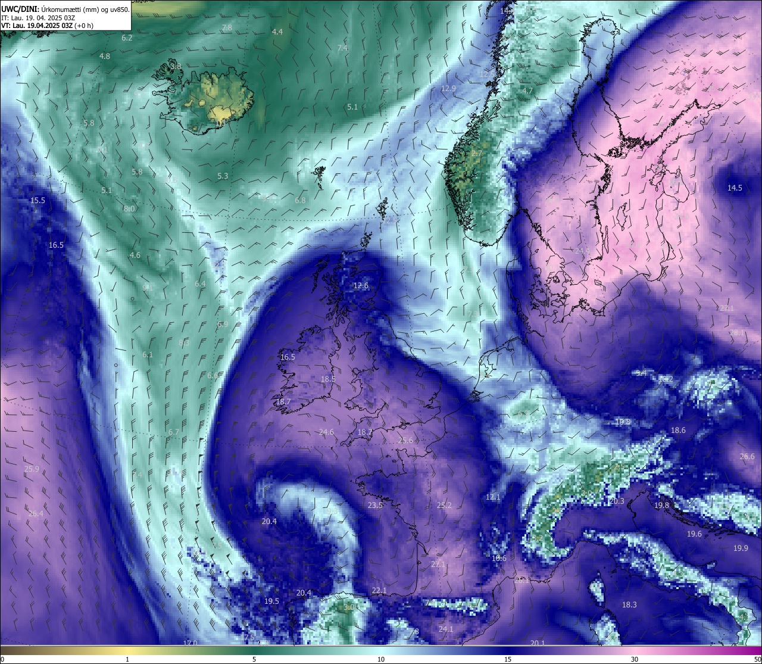Click the IT: Lau. 19. 04. 2025 03Z line
The width and height of the screenshot is (762, 664).
38,18
